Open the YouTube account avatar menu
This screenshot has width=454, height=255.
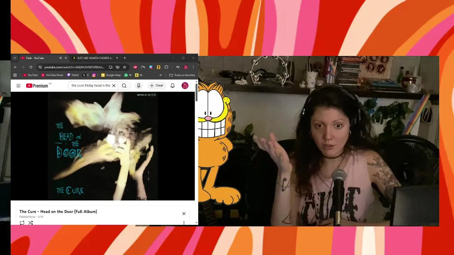185,86
